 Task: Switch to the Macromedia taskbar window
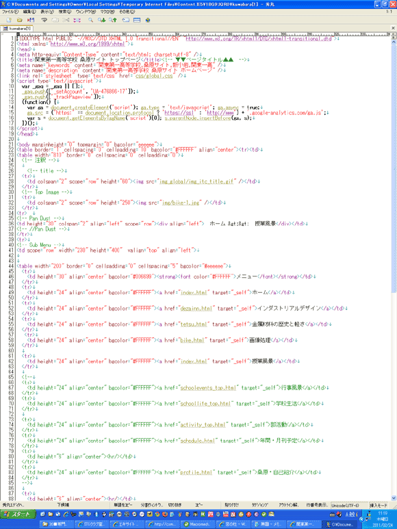pyautogui.click(x=198, y=524)
